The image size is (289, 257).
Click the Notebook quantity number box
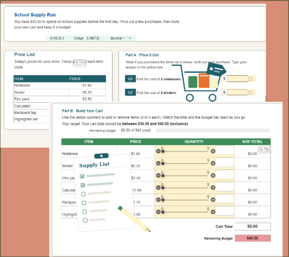tap(225, 150)
